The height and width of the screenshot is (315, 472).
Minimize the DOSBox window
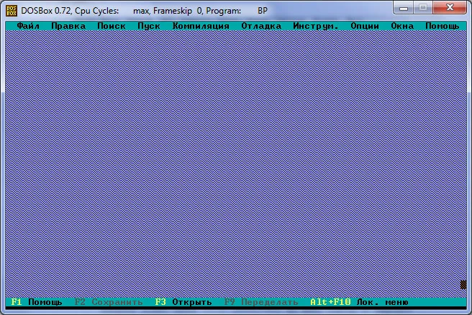404,8
